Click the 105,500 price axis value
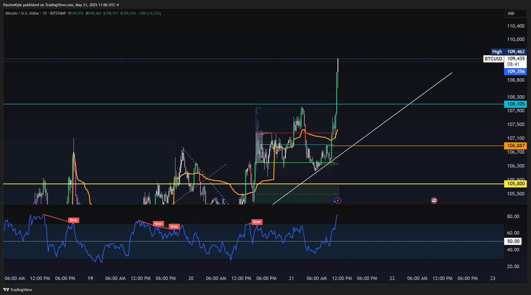The image size is (531, 295). (x=516, y=193)
